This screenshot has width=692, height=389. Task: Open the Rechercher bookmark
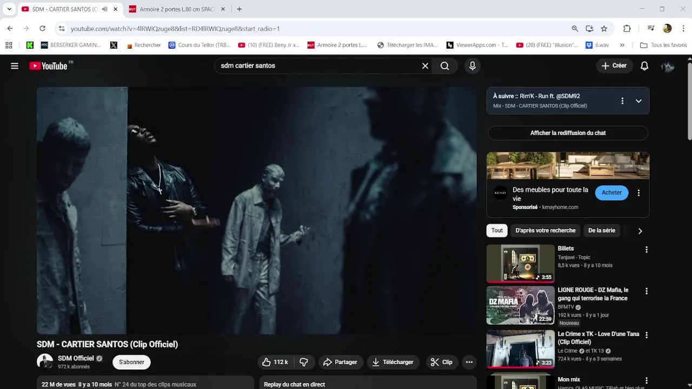[x=143, y=45]
